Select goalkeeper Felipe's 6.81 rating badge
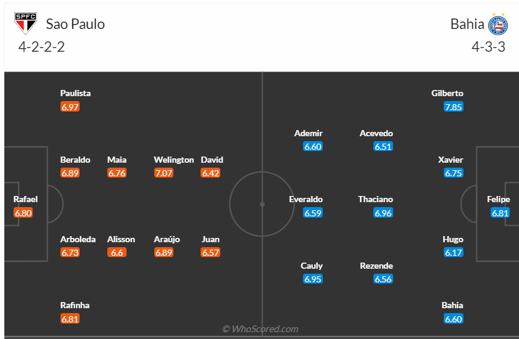The image size is (519, 339). [x=500, y=213]
